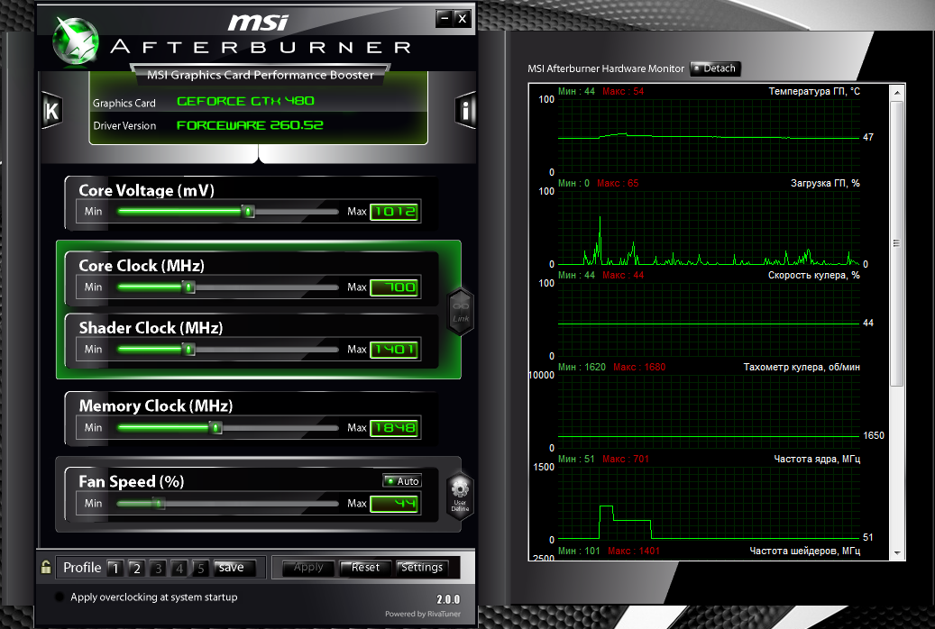Minimize the Afterburner window
This screenshot has height=629, width=935.
[445, 19]
